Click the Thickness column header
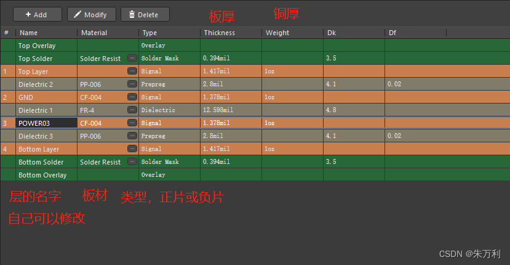The image size is (510, 265). point(231,33)
